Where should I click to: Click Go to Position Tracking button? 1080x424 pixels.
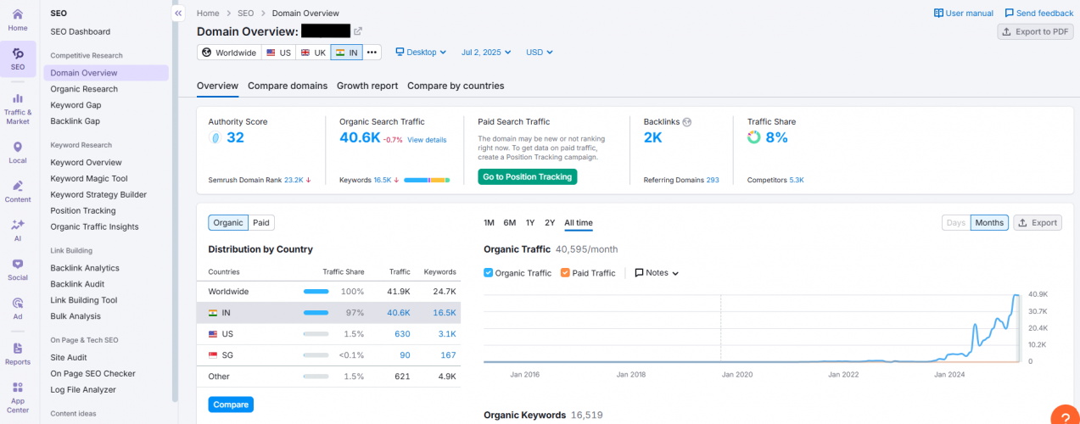click(527, 176)
